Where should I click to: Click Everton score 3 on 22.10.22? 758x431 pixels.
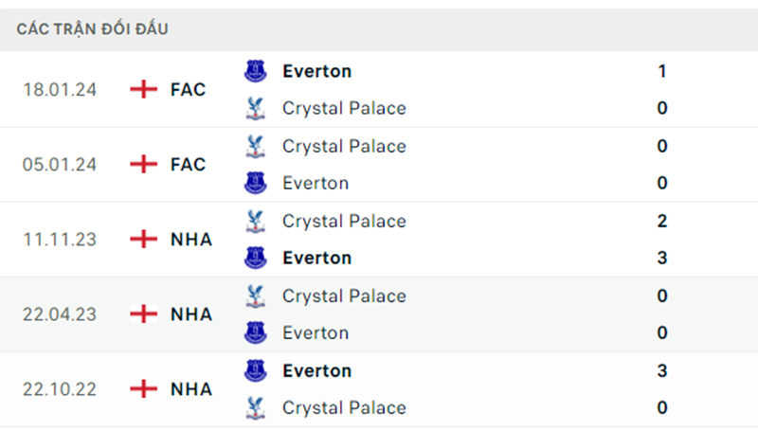click(662, 371)
